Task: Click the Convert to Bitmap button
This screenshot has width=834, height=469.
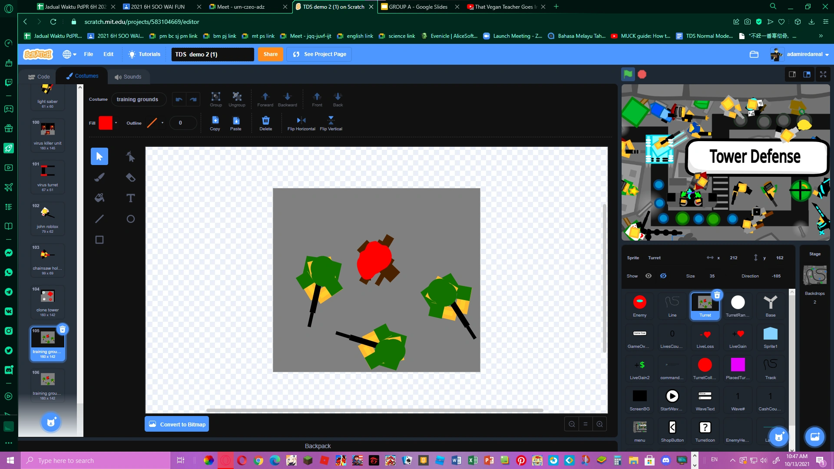Action: coord(176,424)
